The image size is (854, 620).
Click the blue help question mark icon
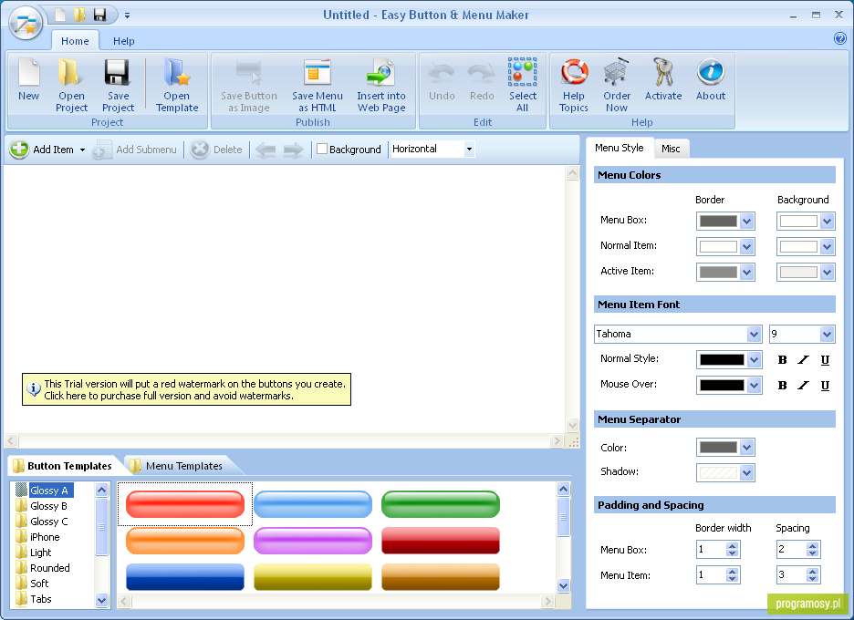click(x=839, y=38)
